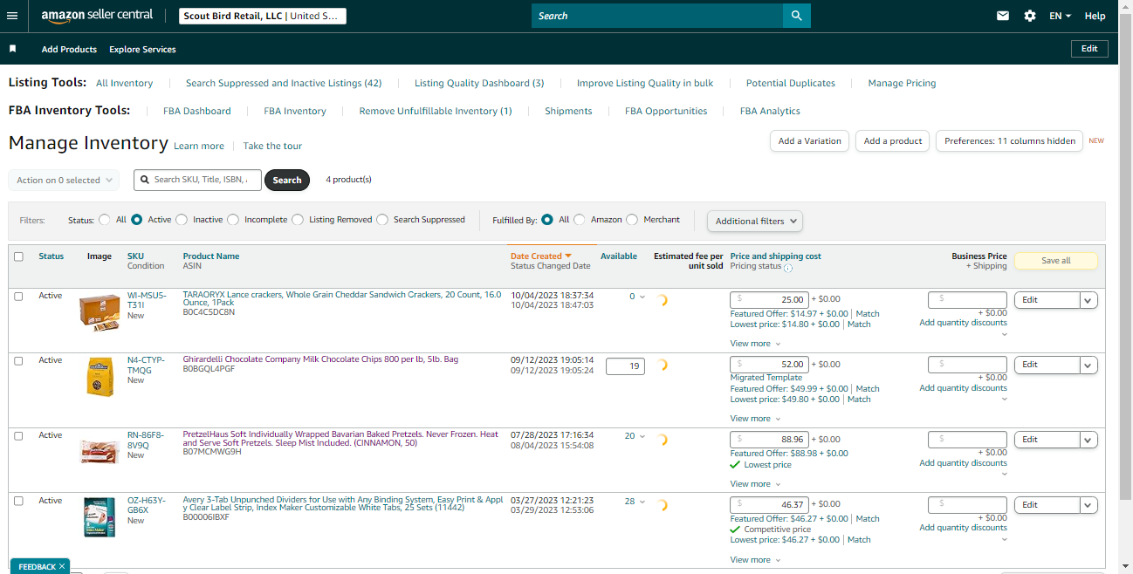Open the Edit arrow dropdown for Avery dividers
Image resolution: width=1133 pixels, height=574 pixels.
1088,505
